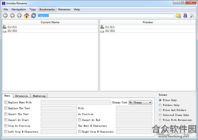The width and height of the screenshot is (198, 140).
Task: Maximize the Inviska Rename window
Action: (183, 3)
